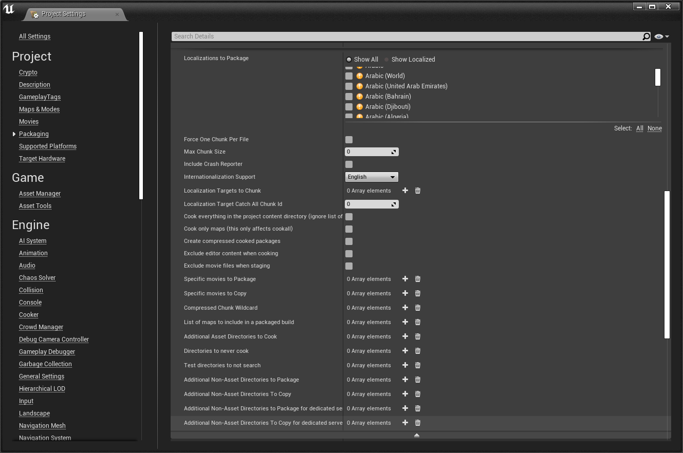Screen dimensions: 683x453
Task: Empty the Specific movies to Copy array
Action: point(418,293)
